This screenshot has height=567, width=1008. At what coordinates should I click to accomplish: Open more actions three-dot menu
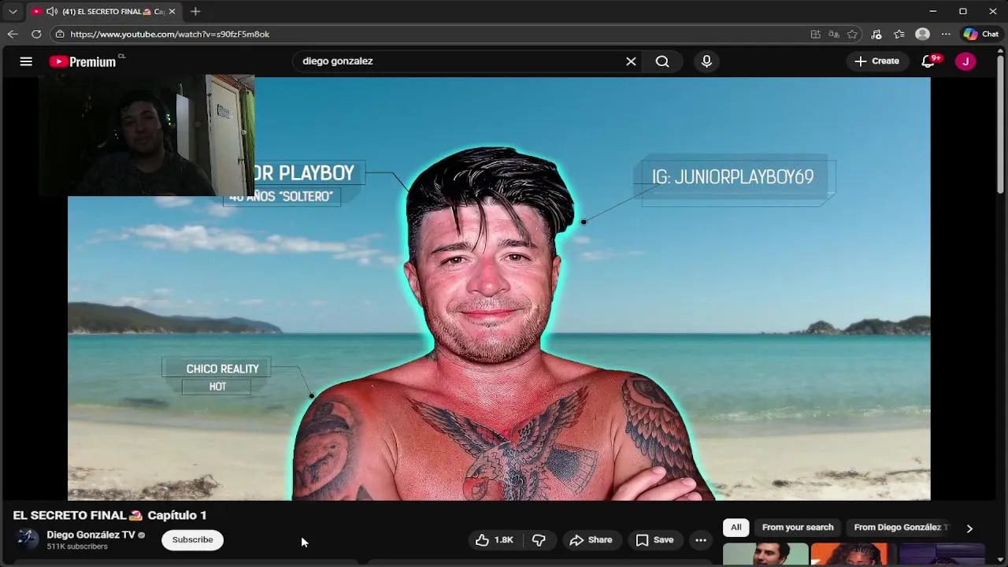pos(701,540)
